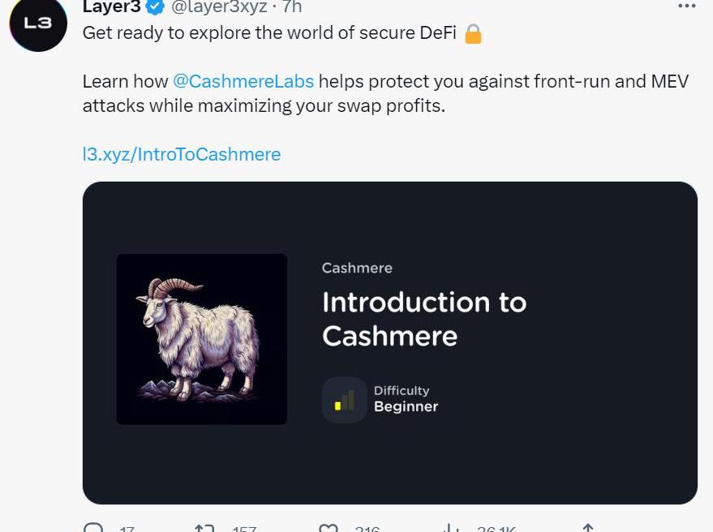Open the three-dot more options menu
The width and height of the screenshot is (713, 532).
(686, 6)
